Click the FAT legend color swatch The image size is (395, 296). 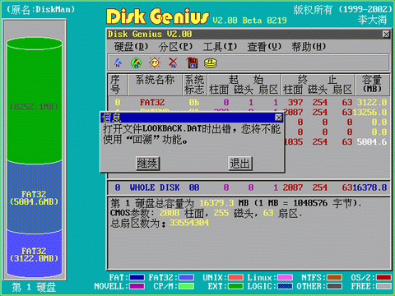click(137, 278)
